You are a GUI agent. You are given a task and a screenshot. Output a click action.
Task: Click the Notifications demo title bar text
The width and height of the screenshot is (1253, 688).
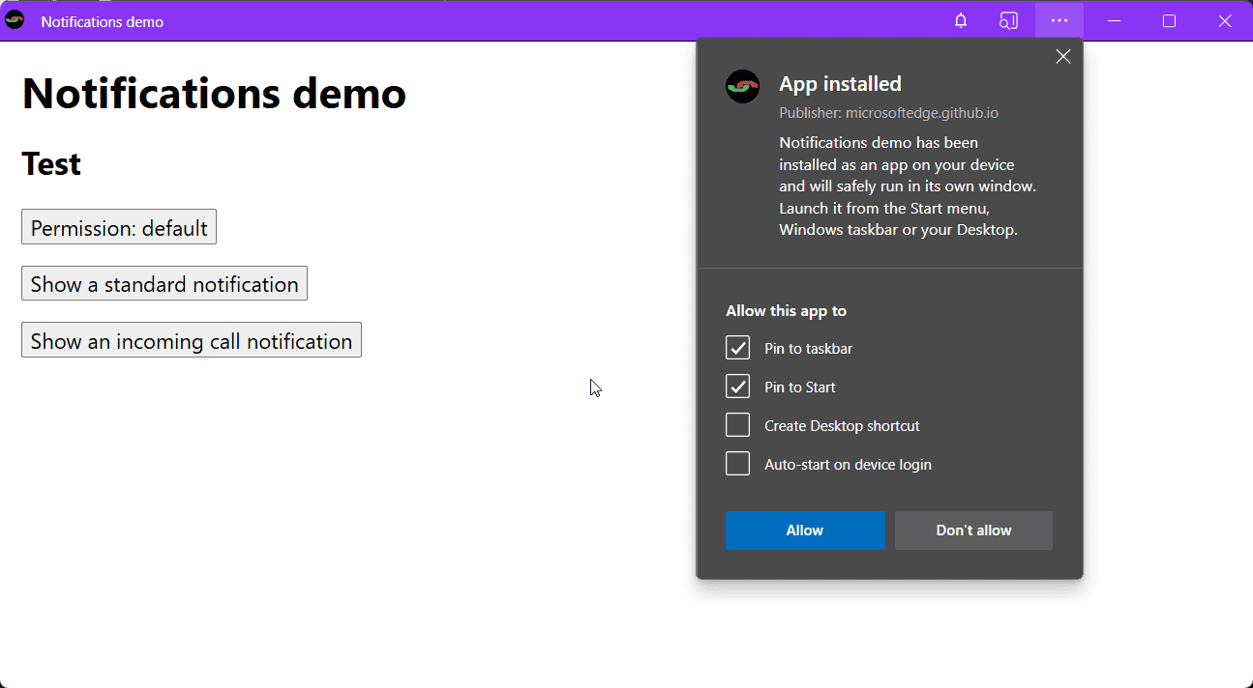102,21
